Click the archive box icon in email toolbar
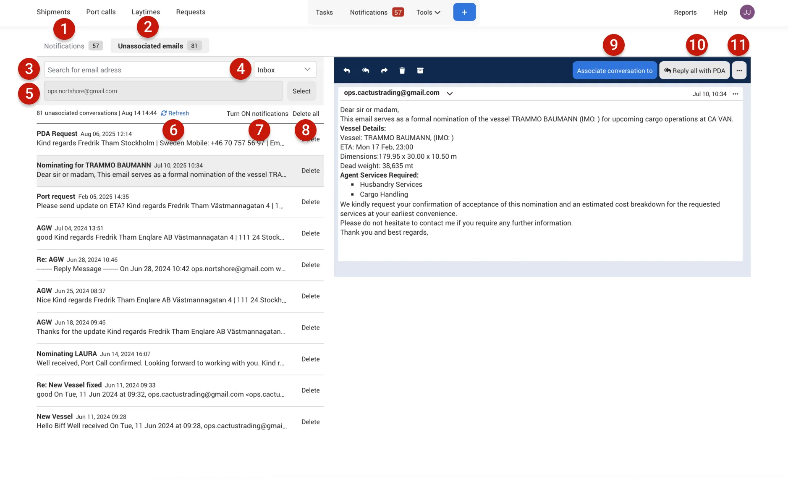Viewport: 788px width, 479px height. pyautogui.click(x=420, y=71)
